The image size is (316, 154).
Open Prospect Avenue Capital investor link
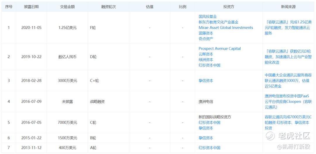click(220, 49)
